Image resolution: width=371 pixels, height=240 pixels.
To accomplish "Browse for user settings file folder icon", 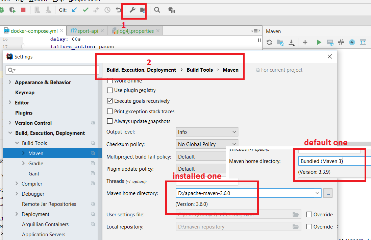I will [x=296, y=214].
